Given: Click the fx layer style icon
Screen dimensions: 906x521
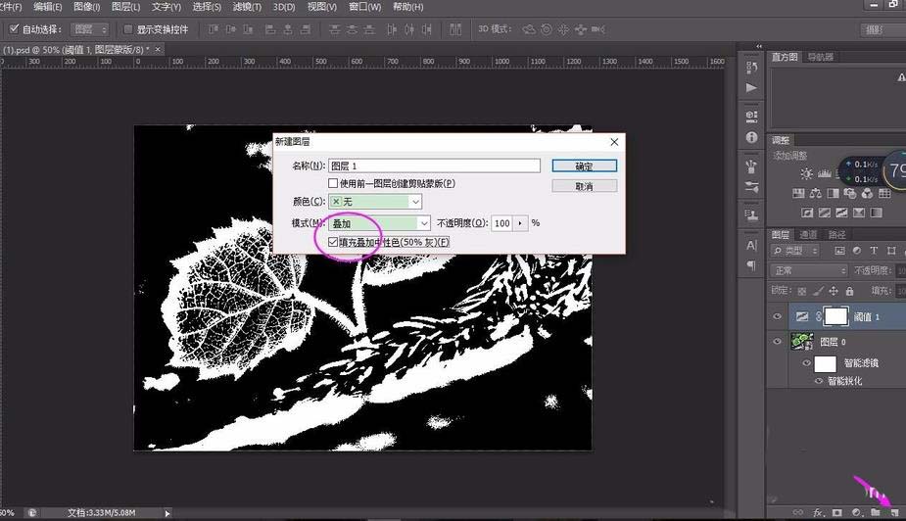Looking at the screenshot, I should coord(817,512).
